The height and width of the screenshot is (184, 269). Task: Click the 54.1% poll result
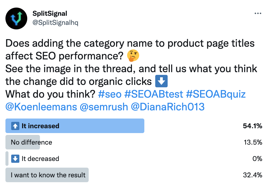[x=252, y=126]
